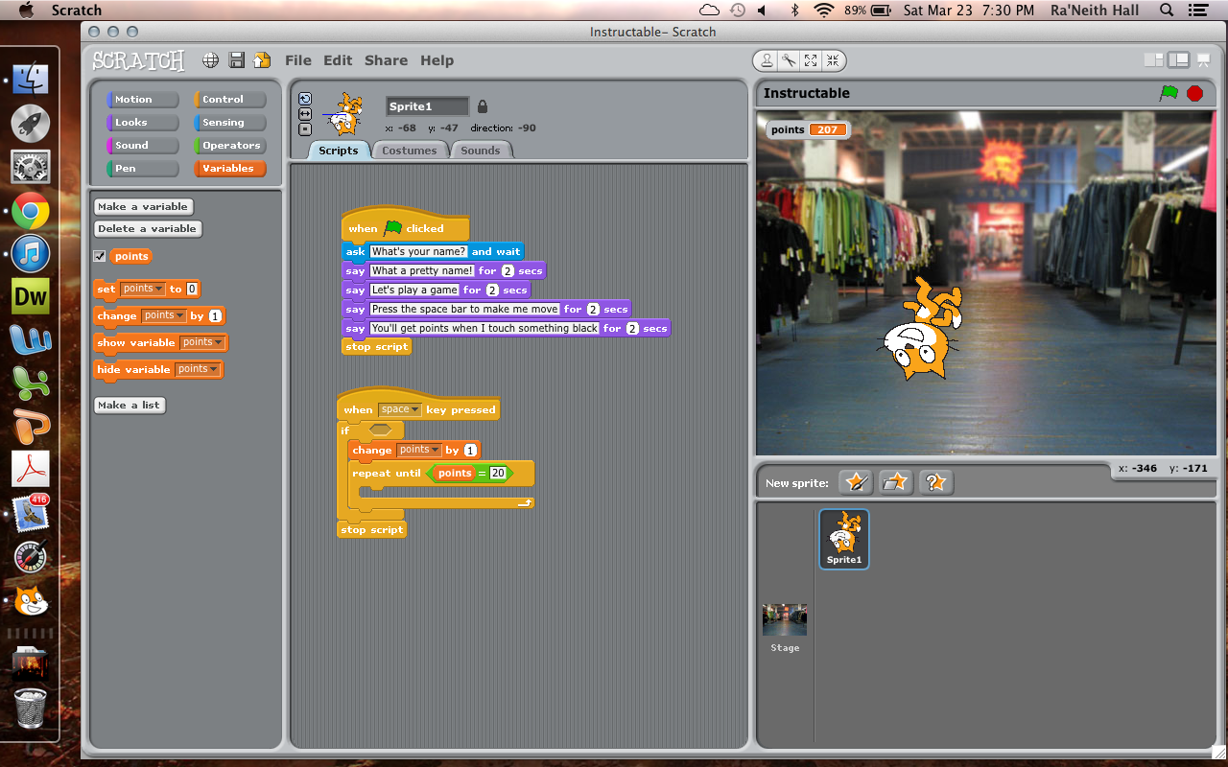Open variable dropdown in palette change points block

pyautogui.click(x=164, y=315)
